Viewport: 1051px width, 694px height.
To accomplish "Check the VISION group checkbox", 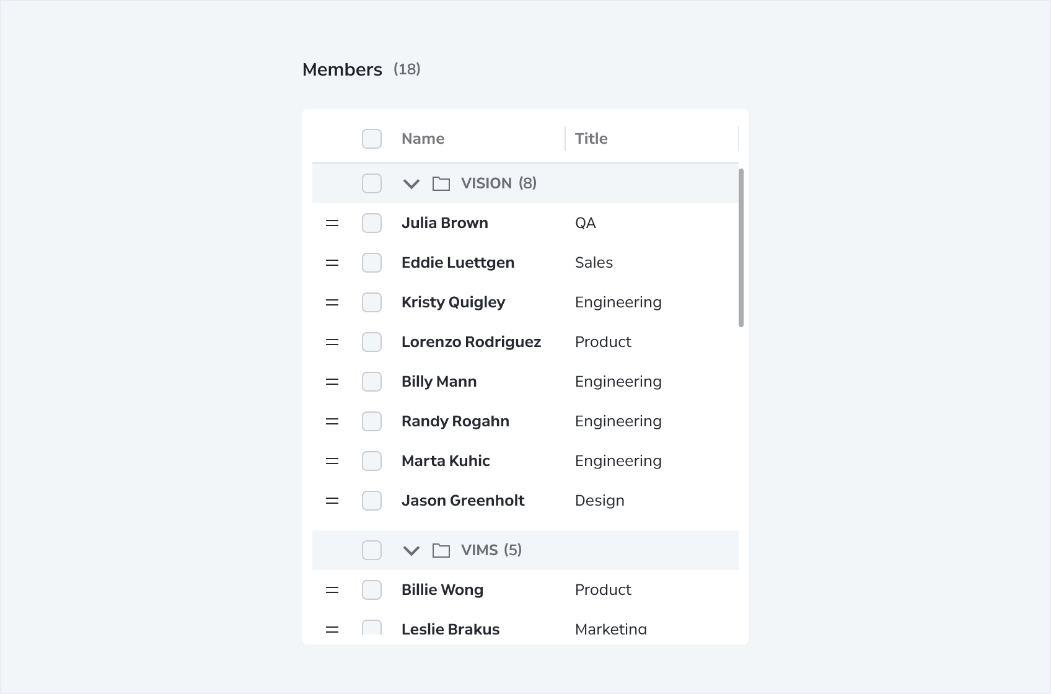I will click(372, 183).
